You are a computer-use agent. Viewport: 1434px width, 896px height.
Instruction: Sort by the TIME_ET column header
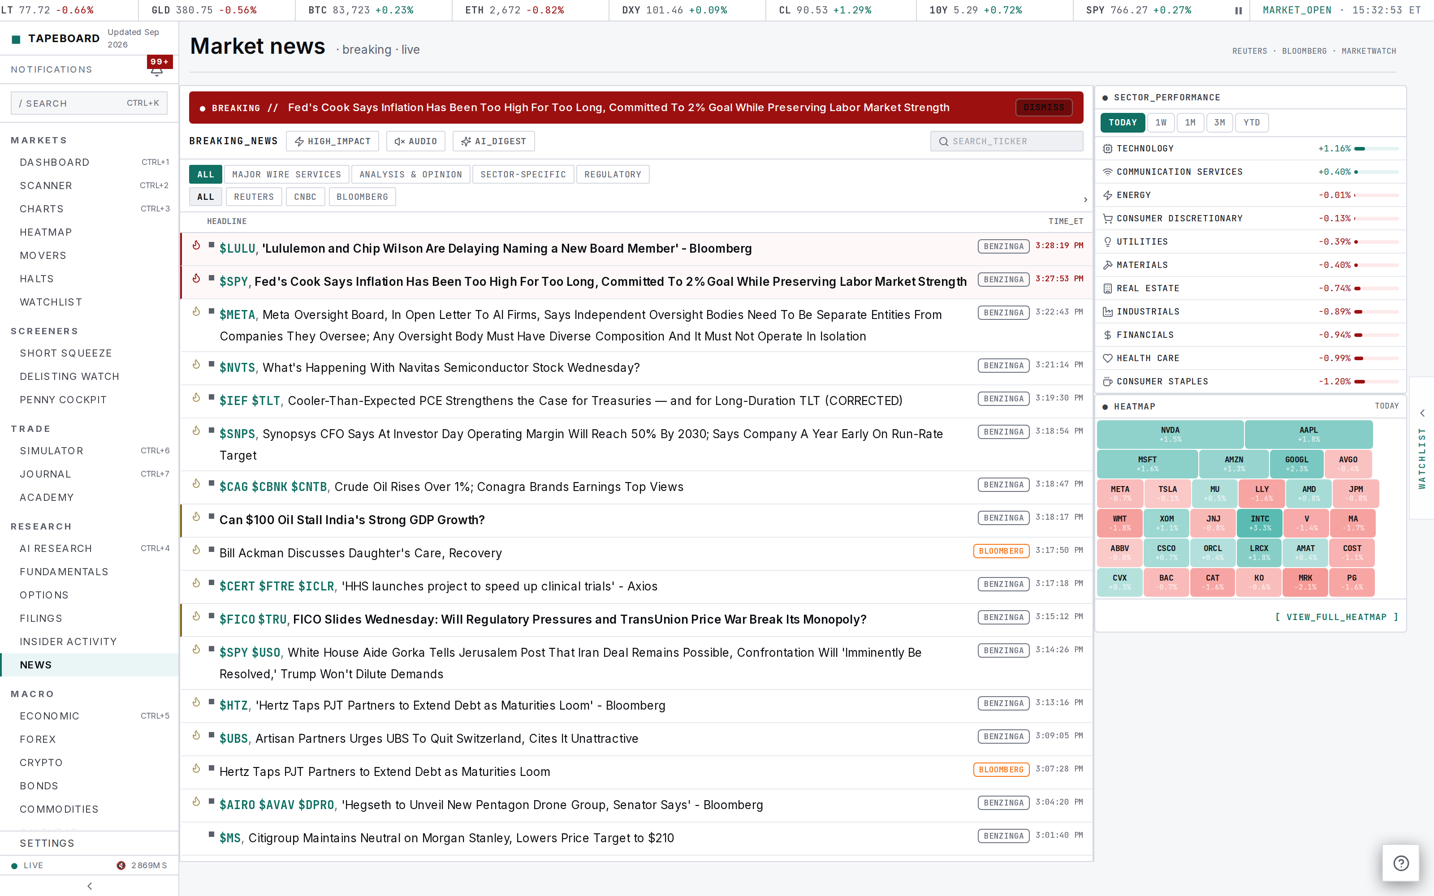pos(1066,221)
